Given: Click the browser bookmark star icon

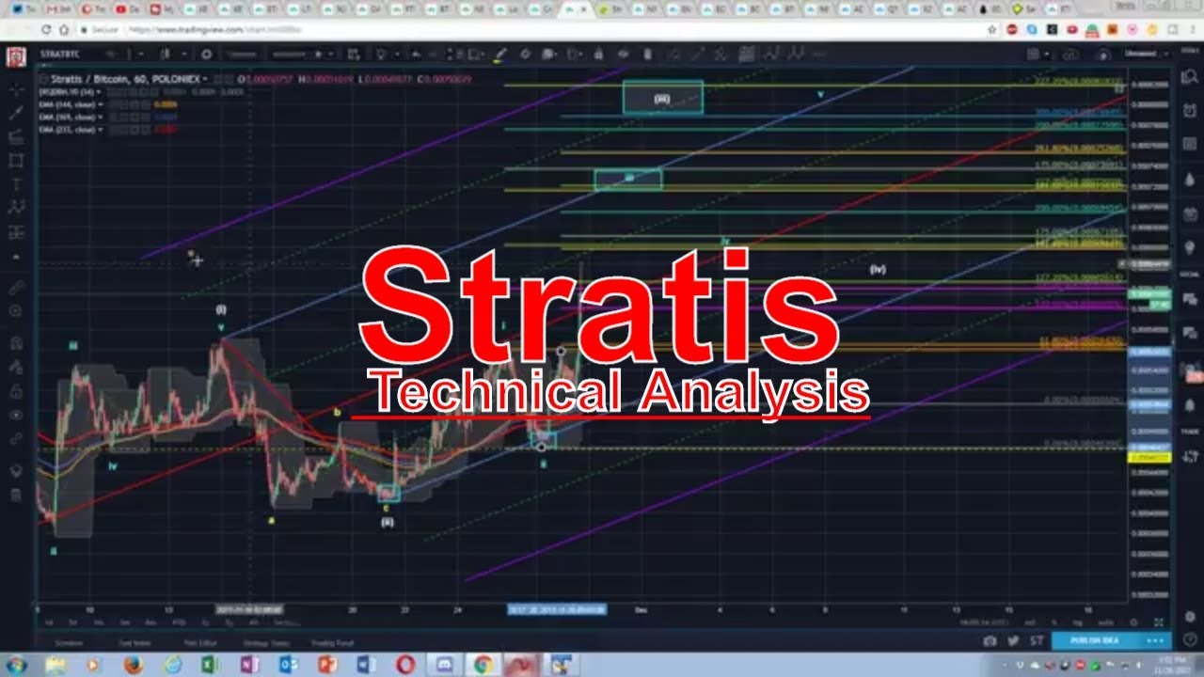Looking at the screenshot, I should [991, 29].
